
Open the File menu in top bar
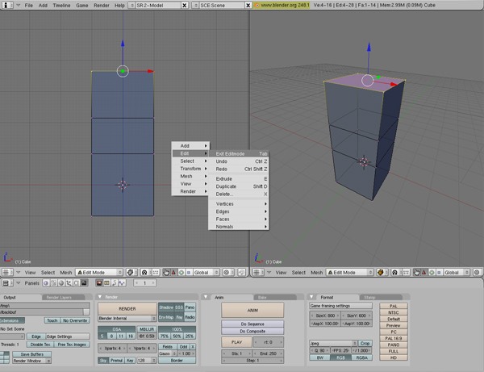coord(29,5)
